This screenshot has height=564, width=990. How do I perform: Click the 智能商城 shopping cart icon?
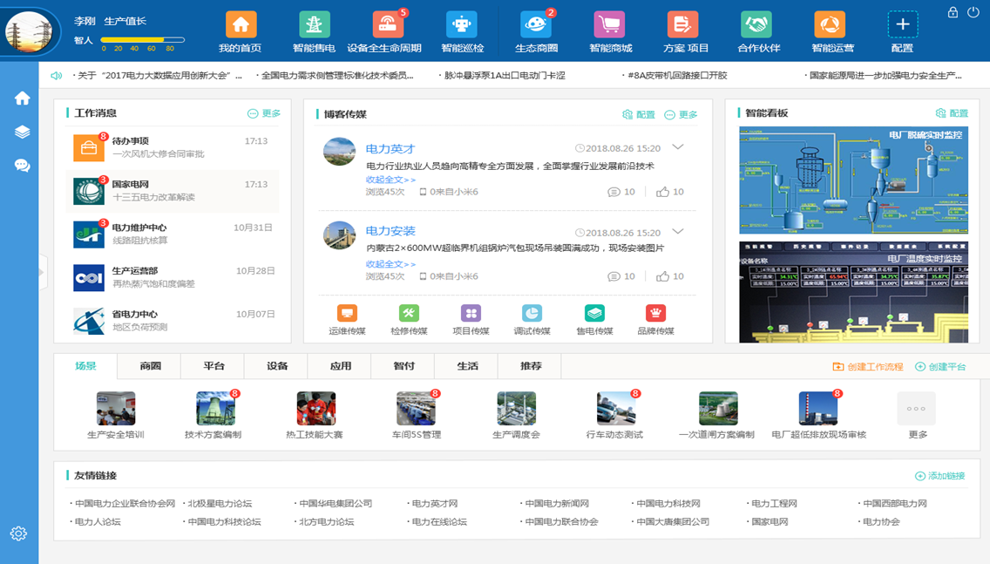[x=609, y=25]
